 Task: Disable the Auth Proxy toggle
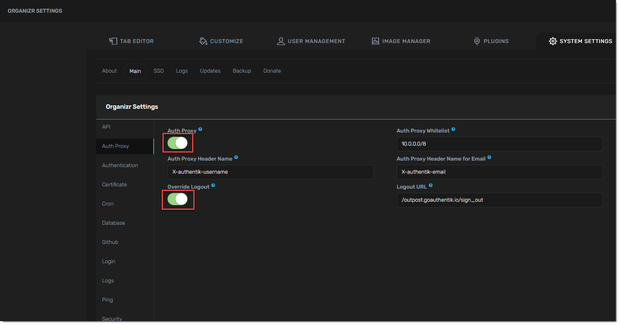[x=178, y=143]
